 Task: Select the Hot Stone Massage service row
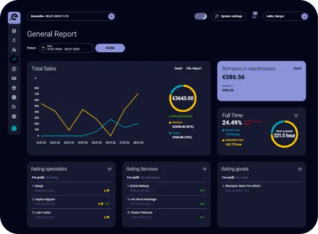166,201
